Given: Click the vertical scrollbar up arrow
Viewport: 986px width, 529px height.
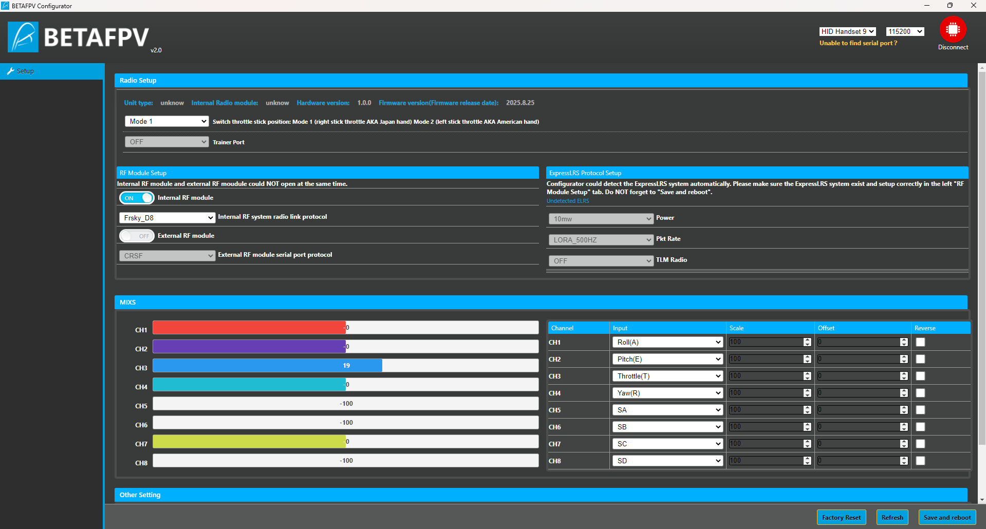Looking at the screenshot, I should click(982, 67).
